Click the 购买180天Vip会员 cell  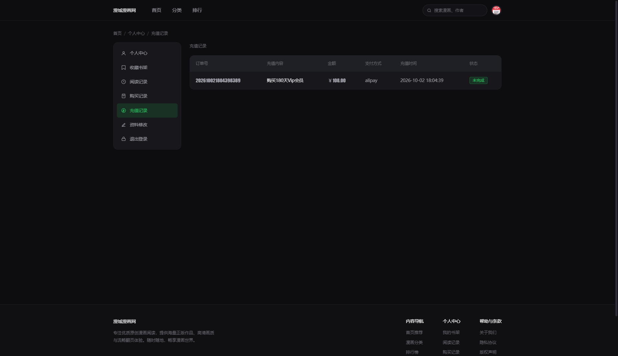click(285, 80)
